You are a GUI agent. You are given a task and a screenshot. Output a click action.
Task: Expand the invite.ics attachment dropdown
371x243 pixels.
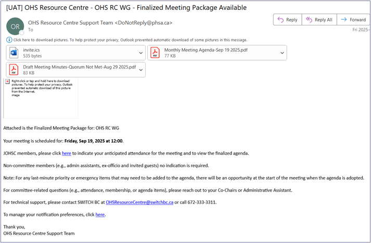tap(141, 52)
